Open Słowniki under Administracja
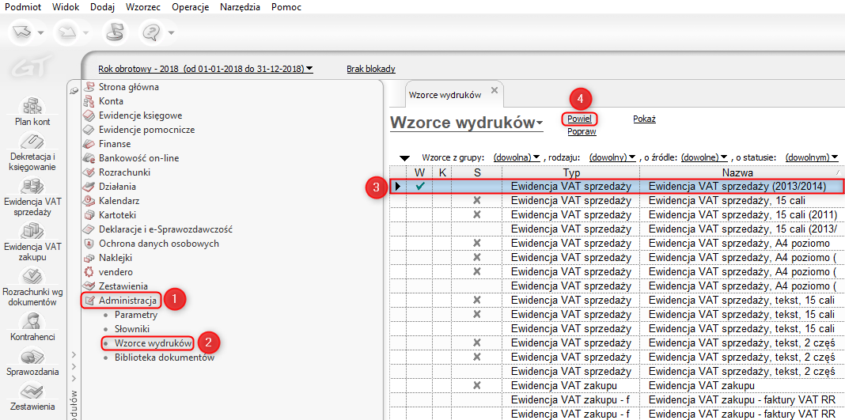Viewport: 845px width, 420px height. point(132,328)
